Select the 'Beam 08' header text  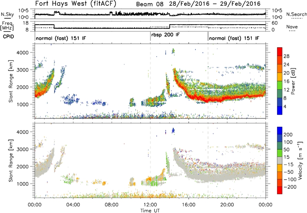tap(150, 4)
